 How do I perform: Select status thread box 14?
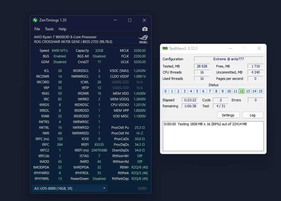tap(254, 91)
